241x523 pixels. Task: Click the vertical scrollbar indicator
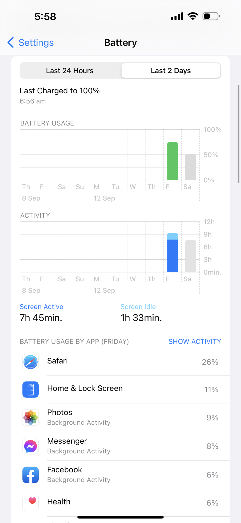tap(238, 134)
